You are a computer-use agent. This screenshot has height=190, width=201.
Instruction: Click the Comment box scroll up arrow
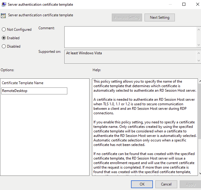(x=199, y=29)
